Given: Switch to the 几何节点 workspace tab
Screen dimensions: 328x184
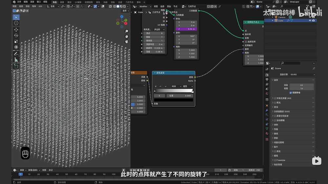Looking at the screenshot, I should (129, 2).
